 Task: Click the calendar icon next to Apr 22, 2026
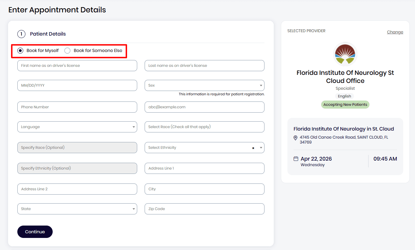295,158
